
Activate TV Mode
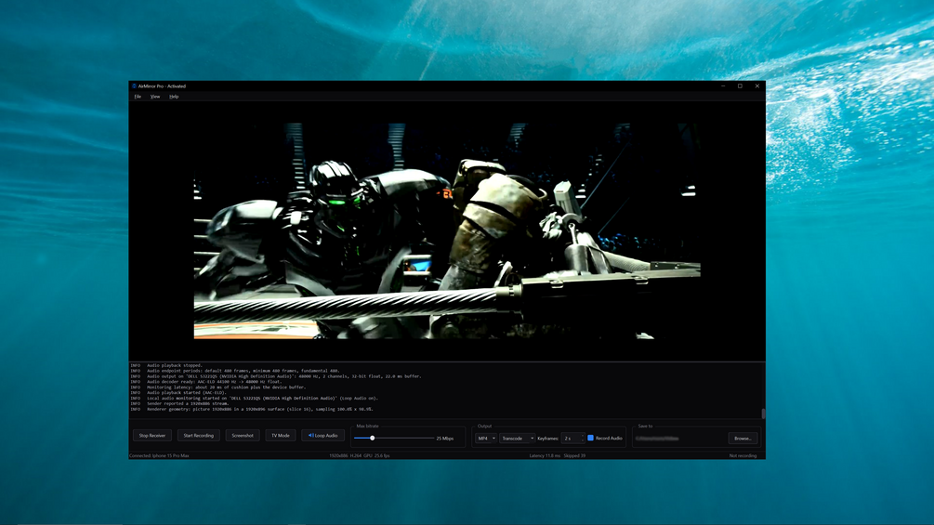click(281, 436)
